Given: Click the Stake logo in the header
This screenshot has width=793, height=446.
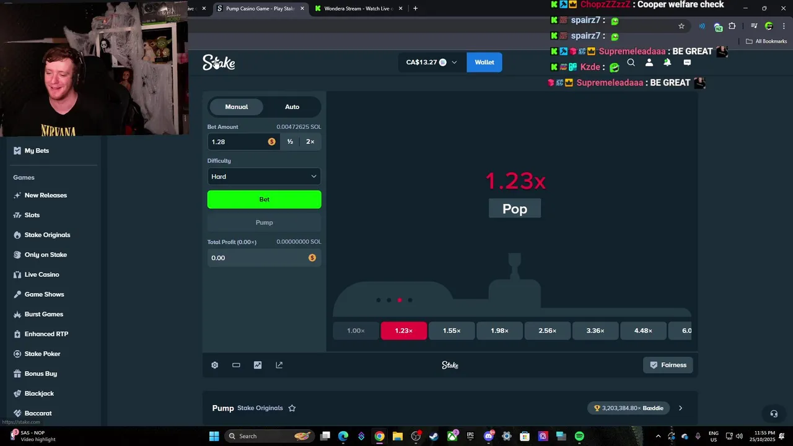Looking at the screenshot, I should click(x=219, y=63).
